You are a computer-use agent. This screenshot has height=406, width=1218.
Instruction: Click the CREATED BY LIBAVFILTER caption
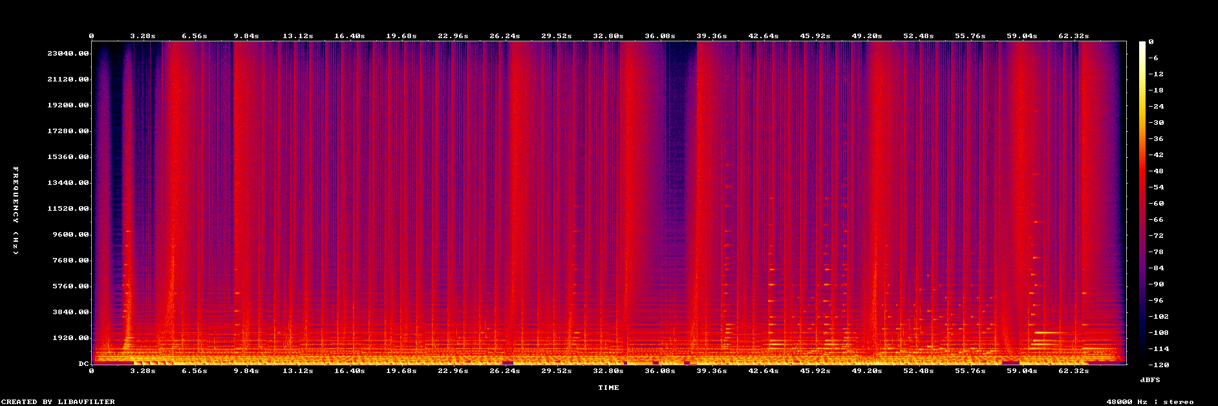[x=58, y=402]
